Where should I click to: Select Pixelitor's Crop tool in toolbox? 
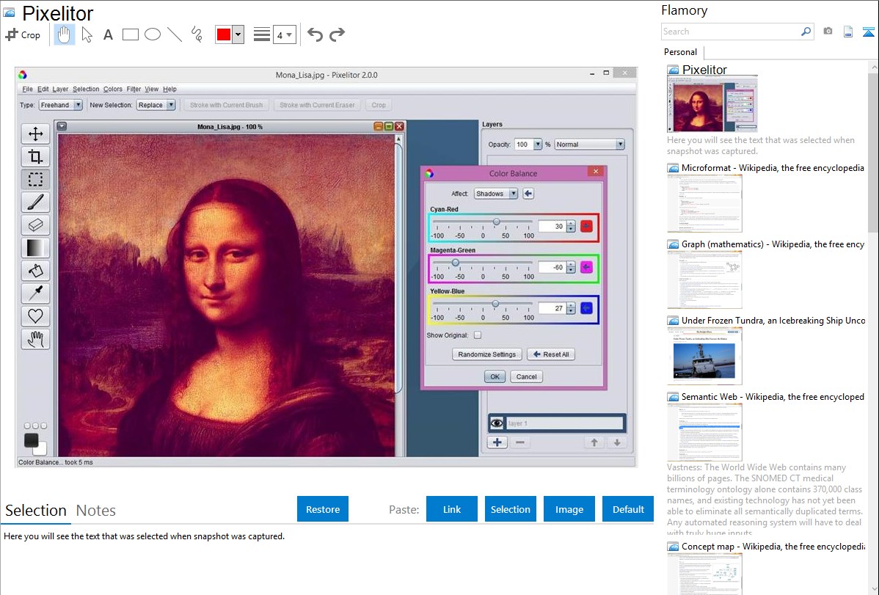[x=35, y=156]
